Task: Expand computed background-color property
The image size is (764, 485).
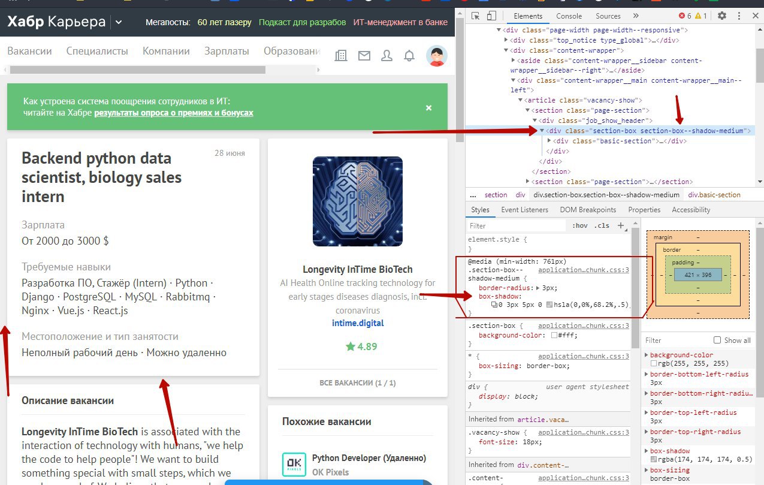Action: (x=646, y=355)
